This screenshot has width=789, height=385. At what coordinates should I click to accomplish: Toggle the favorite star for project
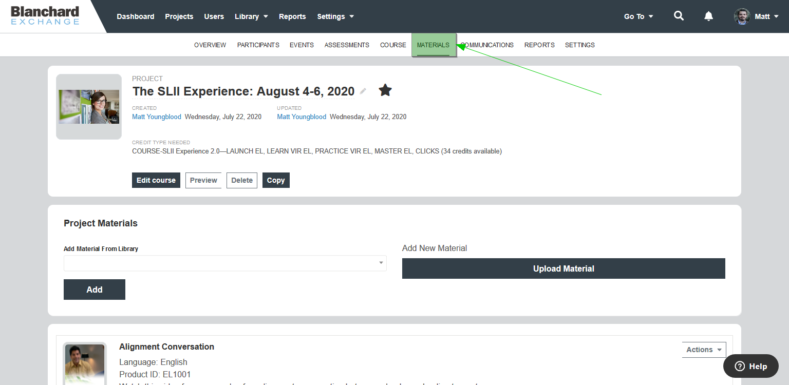click(385, 90)
